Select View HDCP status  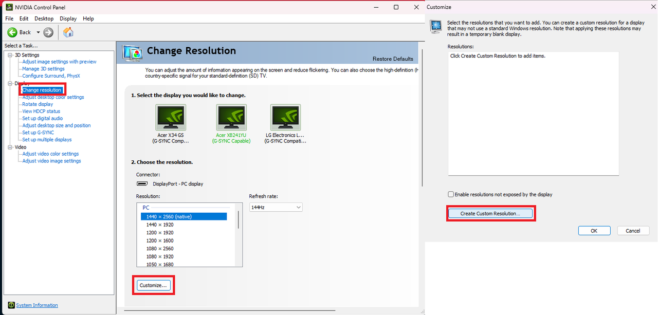[41, 112]
